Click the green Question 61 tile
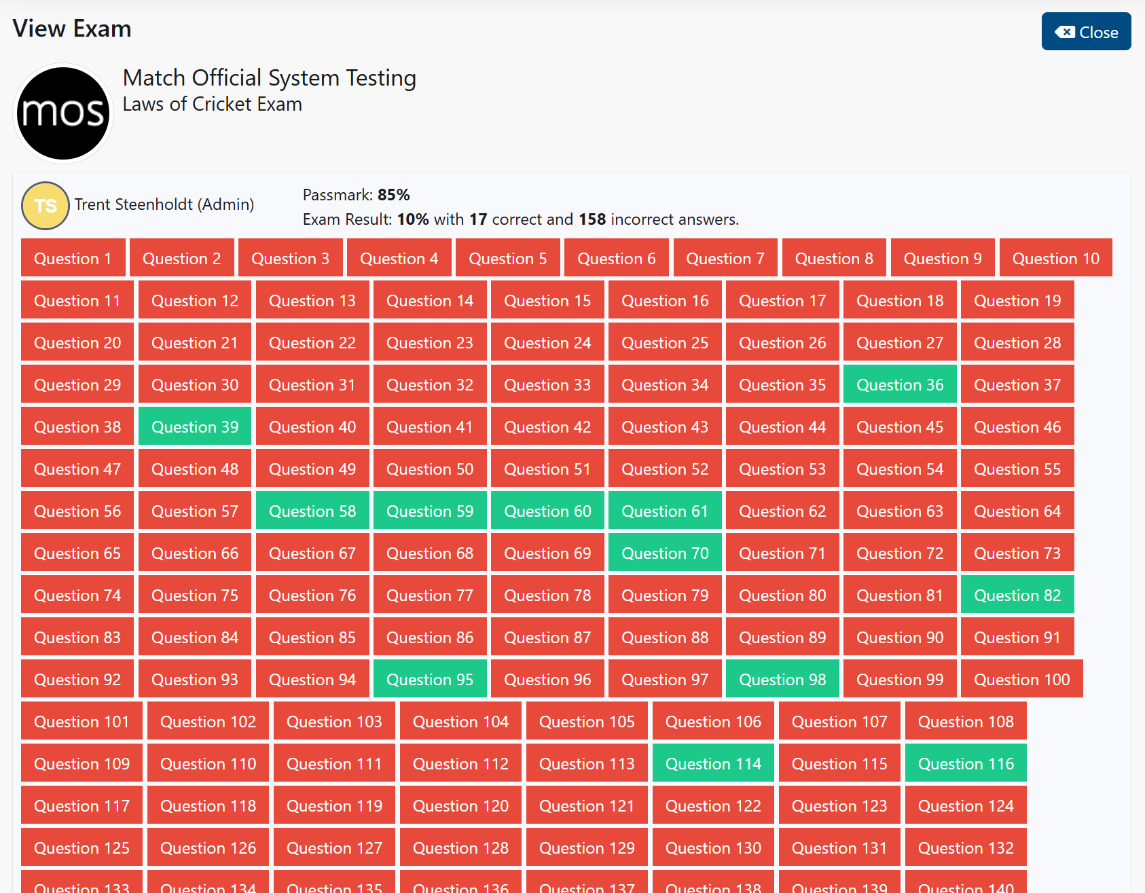The height and width of the screenshot is (893, 1145). tap(665, 511)
